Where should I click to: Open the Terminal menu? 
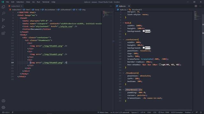pos(46,2)
